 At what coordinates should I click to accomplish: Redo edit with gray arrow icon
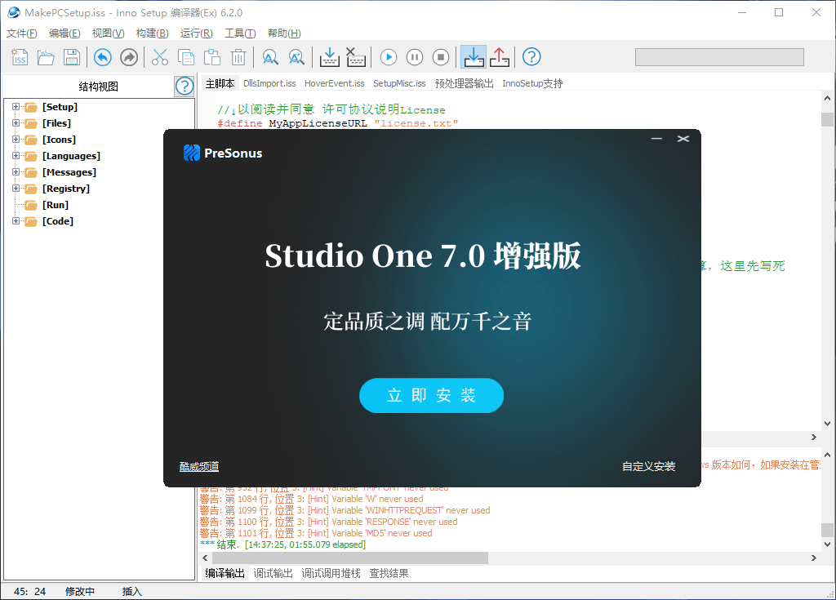pyautogui.click(x=129, y=57)
